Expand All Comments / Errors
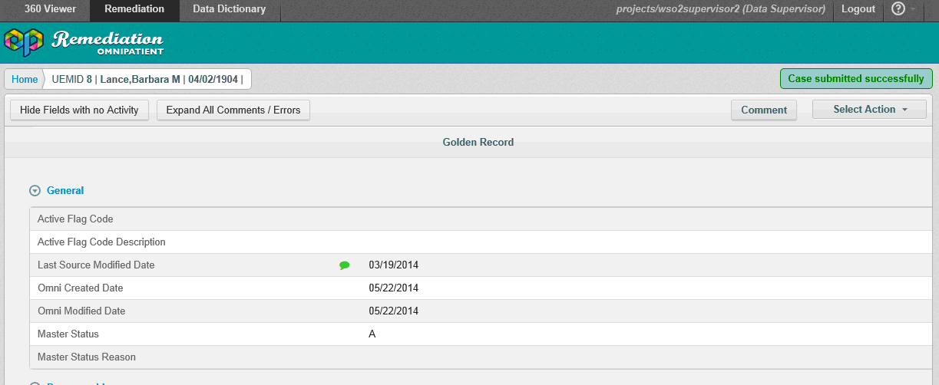The image size is (939, 385). 233,110
